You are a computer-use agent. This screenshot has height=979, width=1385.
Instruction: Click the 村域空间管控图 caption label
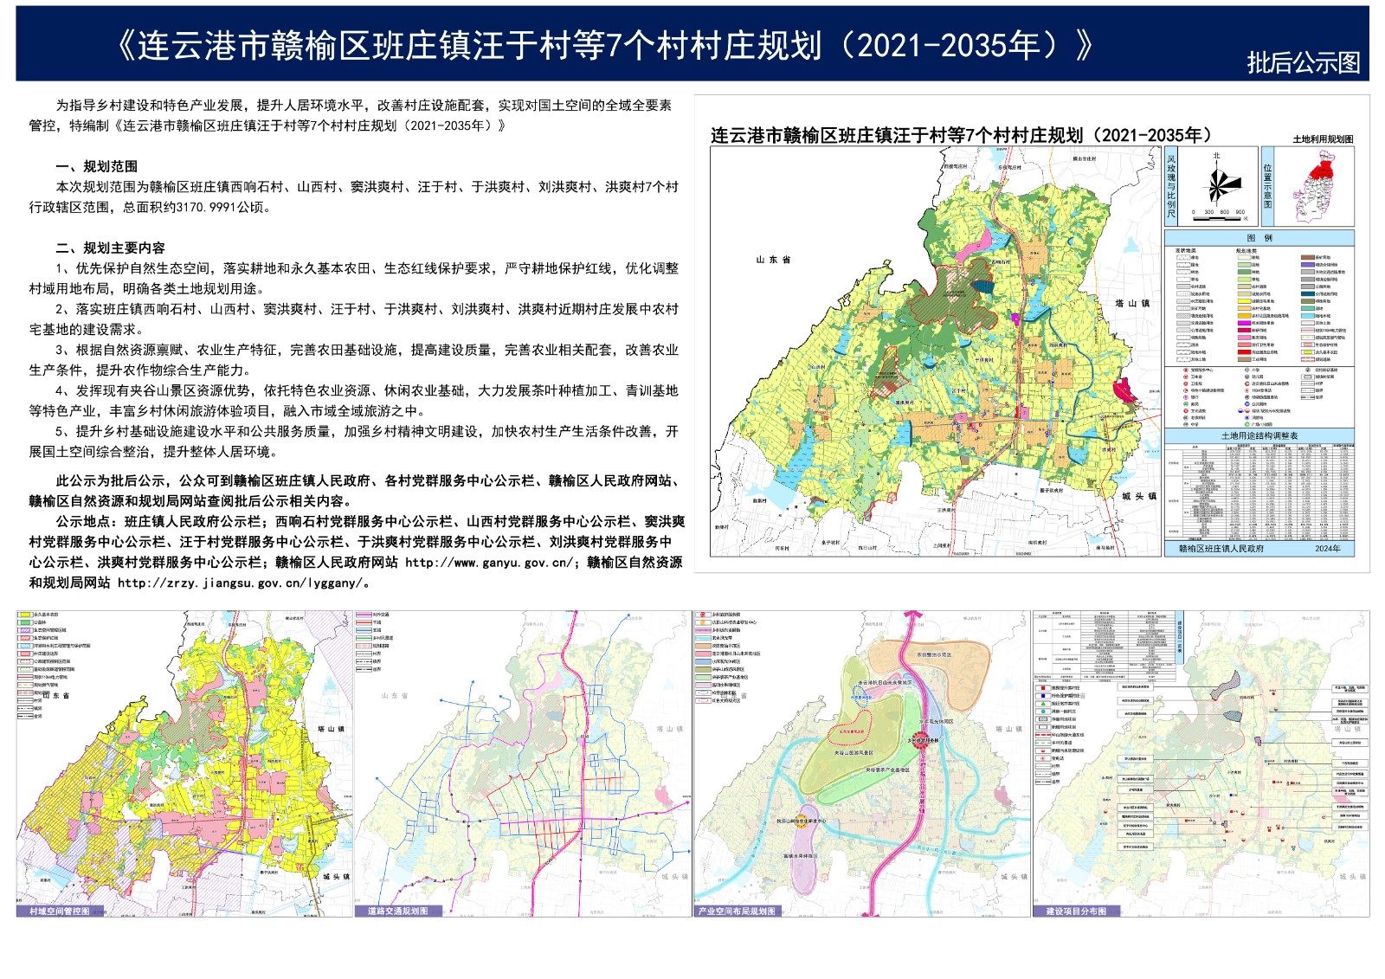pos(59,911)
